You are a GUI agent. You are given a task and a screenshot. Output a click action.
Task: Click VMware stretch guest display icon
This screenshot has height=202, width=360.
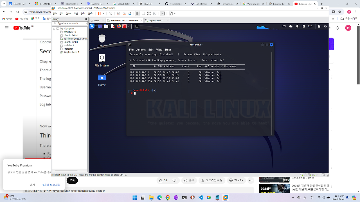tap(171, 13)
